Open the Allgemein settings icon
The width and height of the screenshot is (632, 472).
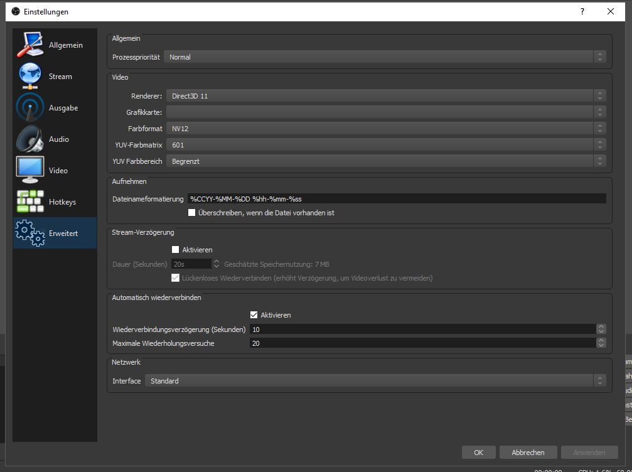(29, 45)
